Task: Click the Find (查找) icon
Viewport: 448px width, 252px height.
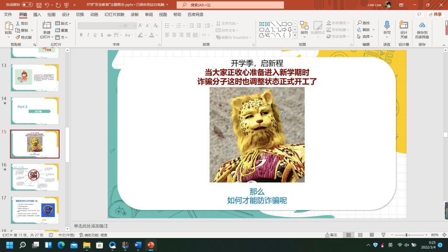Action: click(363, 23)
